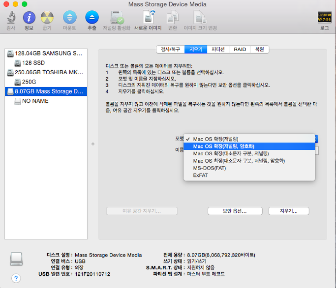The width and height of the screenshot is (336, 288).
Task: Create 새로운 이미지 via toolbar icon
Action: click(148, 17)
